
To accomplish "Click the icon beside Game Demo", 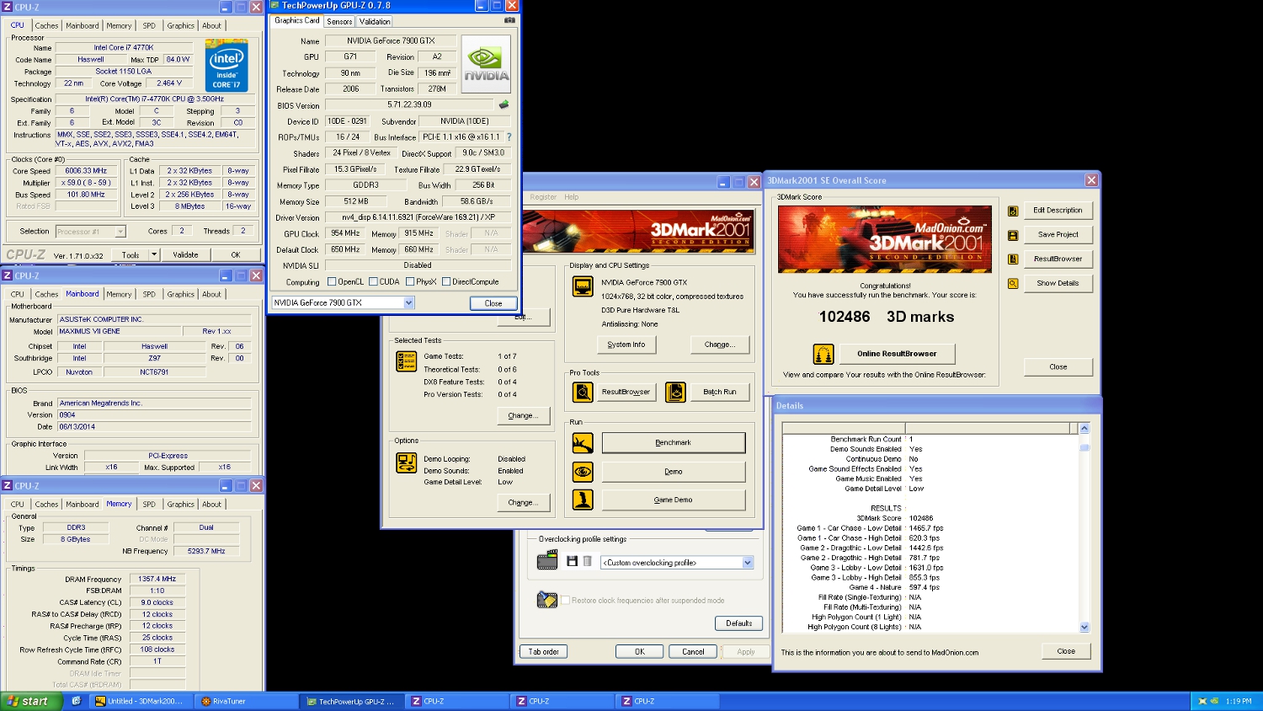I will click(583, 500).
